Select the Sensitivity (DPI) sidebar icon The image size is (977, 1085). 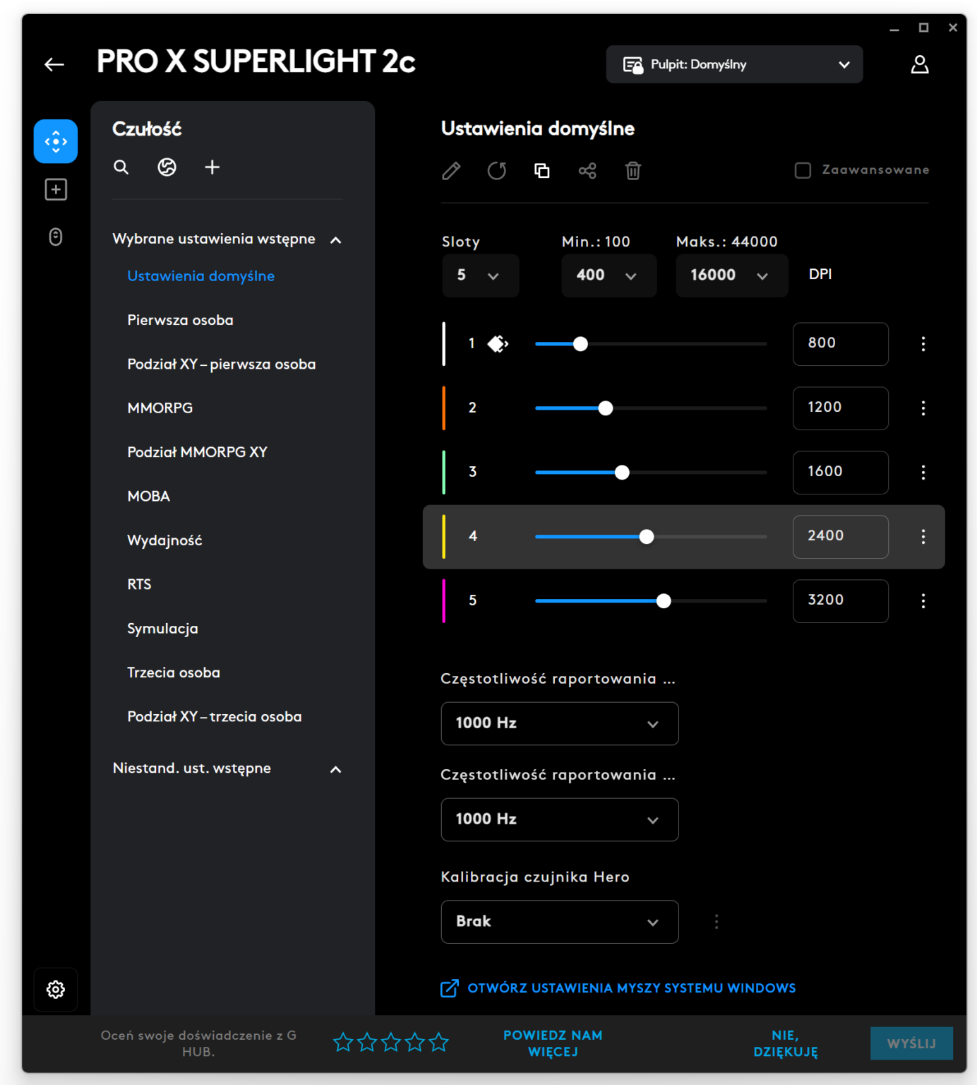(55, 141)
